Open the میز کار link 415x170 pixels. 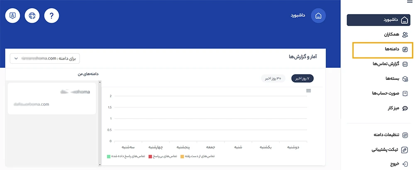coord(394,108)
